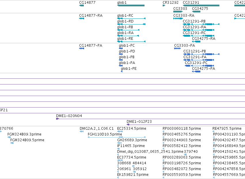Select the glob1-RC transcript

[131, 18]
